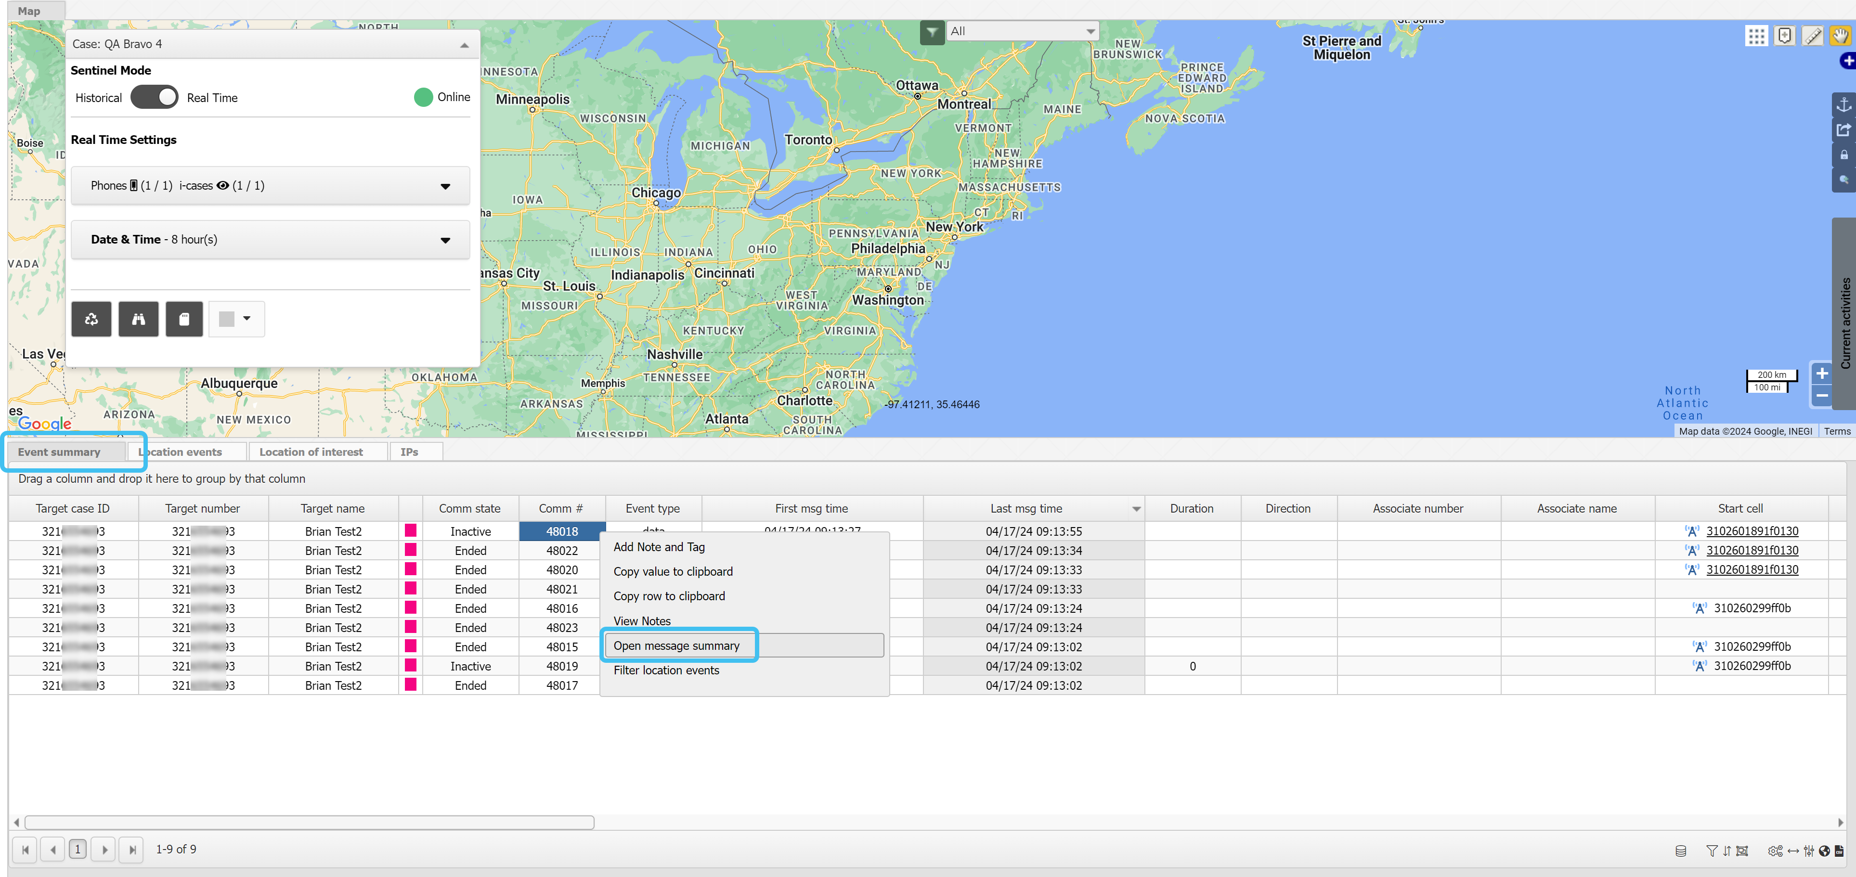Click the recycle refresh button in Sentinel panel
The image size is (1856, 877).
(91, 319)
